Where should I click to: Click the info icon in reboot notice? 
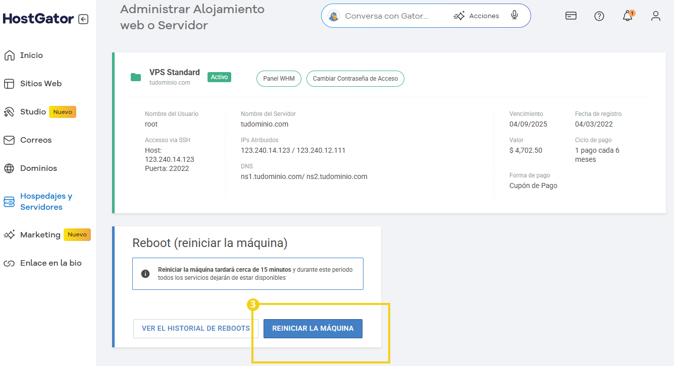pyautogui.click(x=145, y=274)
